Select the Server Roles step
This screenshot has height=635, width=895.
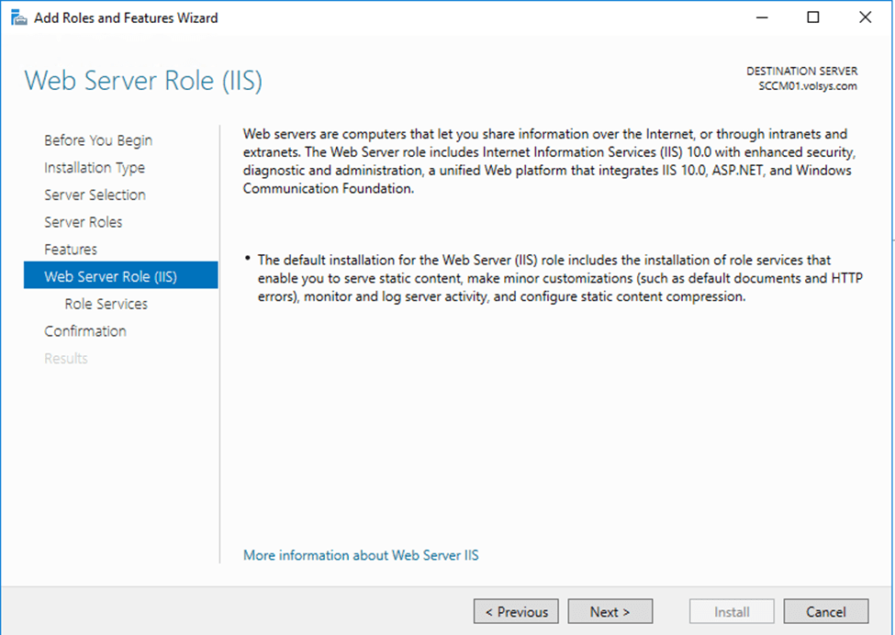coord(84,221)
